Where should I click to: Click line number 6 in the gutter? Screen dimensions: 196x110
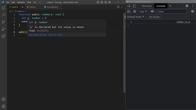pyautogui.click(x=14, y=32)
